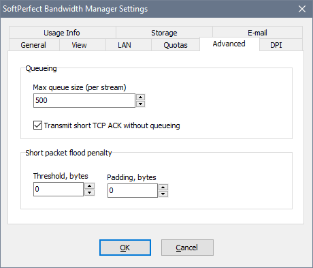
Task: Open the Quotas tab
Action: click(176, 45)
